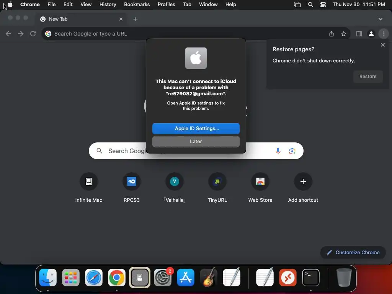The width and height of the screenshot is (392, 294).
Task: Expand the tab search chevron
Action: (x=380, y=19)
